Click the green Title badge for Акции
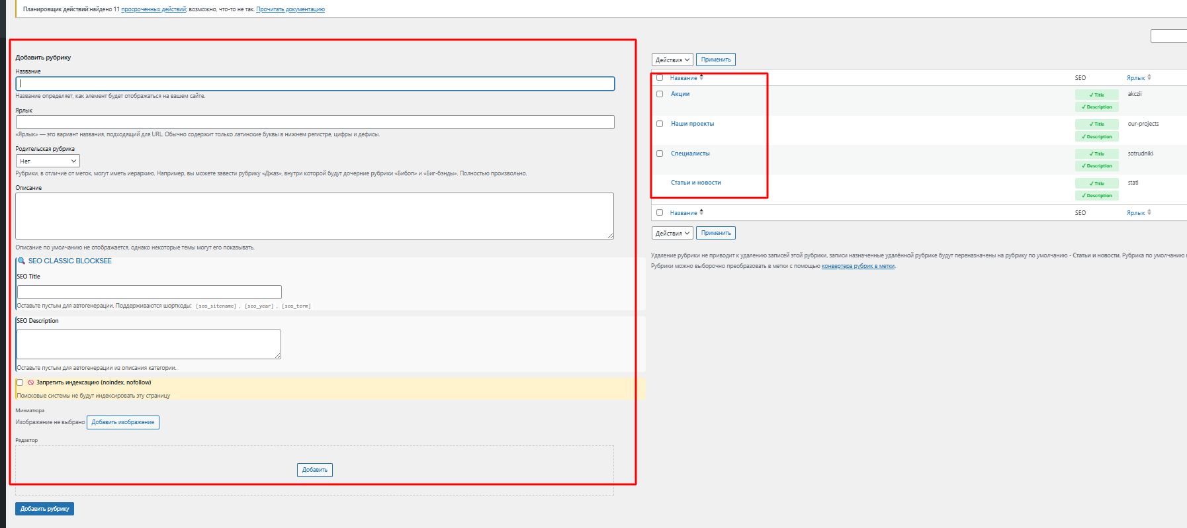Viewport: 1187px width, 528px height. click(1096, 95)
